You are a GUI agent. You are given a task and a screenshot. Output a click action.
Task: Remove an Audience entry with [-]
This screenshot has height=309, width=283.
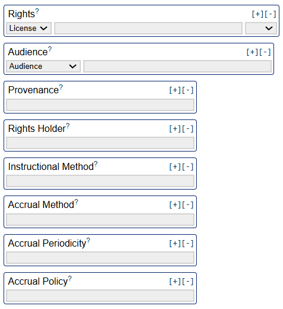point(265,52)
